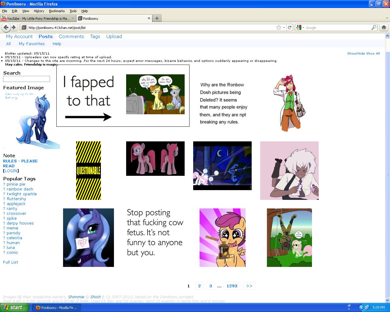Image resolution: width=390 pixels, height=312 pixels.
Task: Select the Ponibooru tab
Action: point(114,18)
